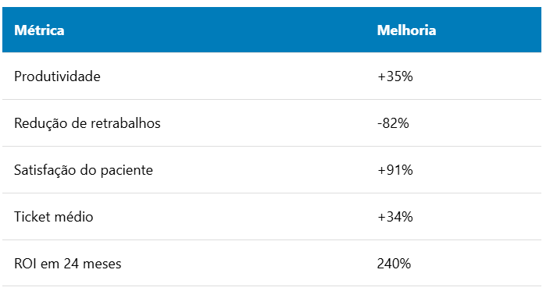
Task: Click the Métrica column header
Action: 39,30
